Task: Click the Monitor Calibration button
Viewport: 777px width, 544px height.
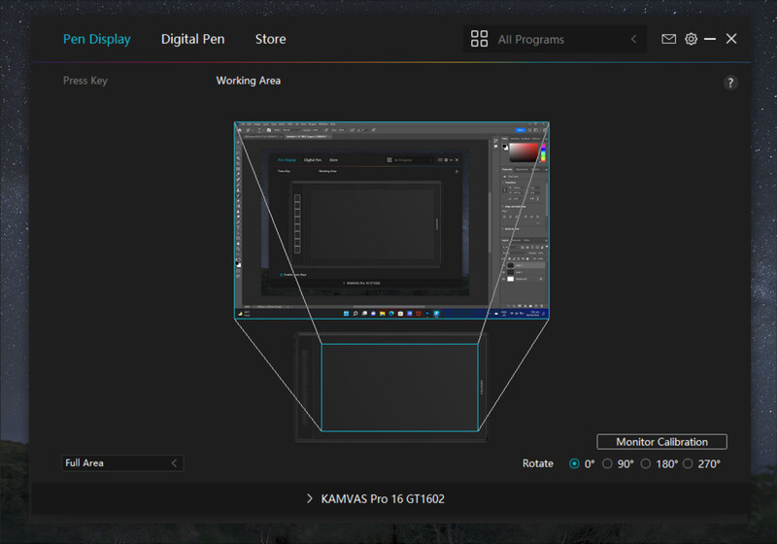Action: (661, 442)
